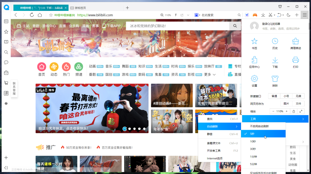Open Downloads (下载) icon in menu panel
This screenshot has width=311, height=174.
(275, 60)
